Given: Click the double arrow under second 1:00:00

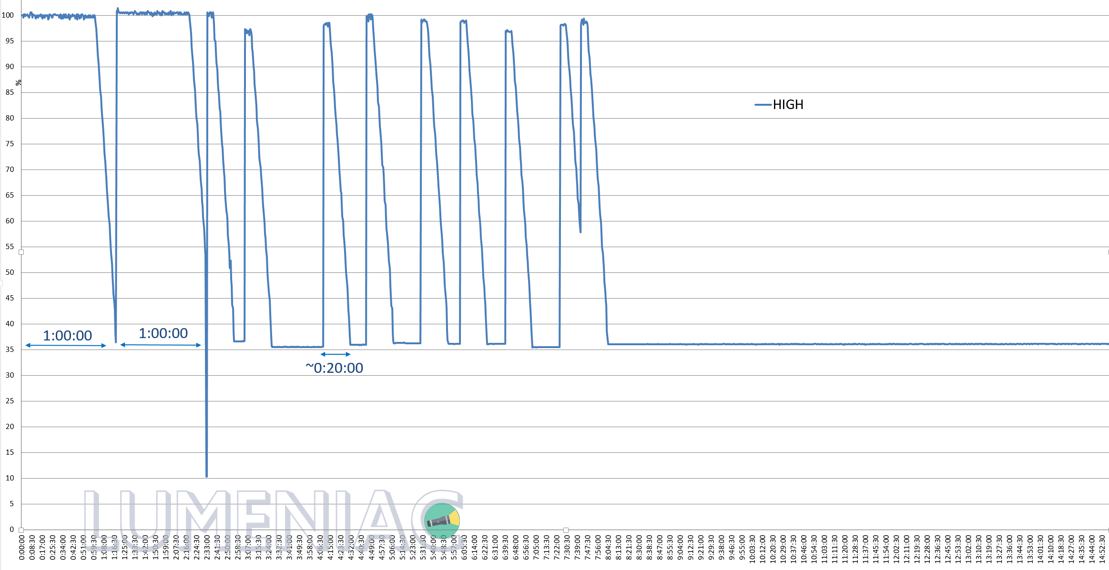Looking at the screenshot, I should coord(161,345).
